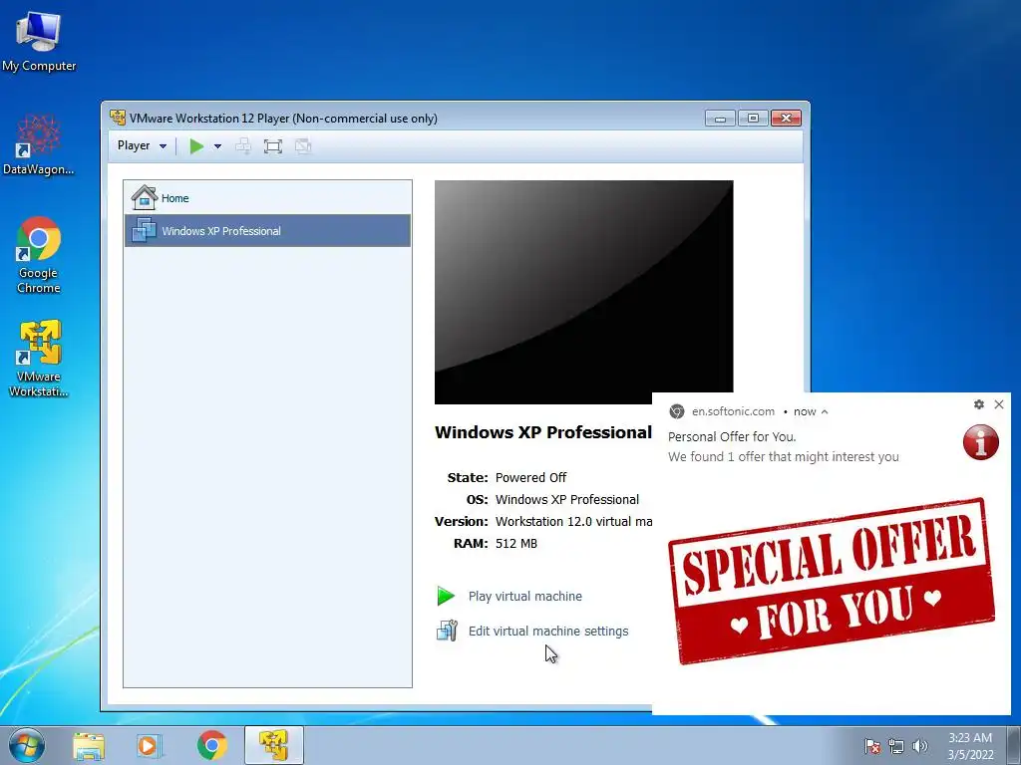Expand the power options arrow beside Play
This screenshot has width=1021, height=765.
[x=217, y=146]
